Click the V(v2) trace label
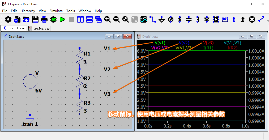This screenshot has width=269, height=140. (x=184, y=43)
